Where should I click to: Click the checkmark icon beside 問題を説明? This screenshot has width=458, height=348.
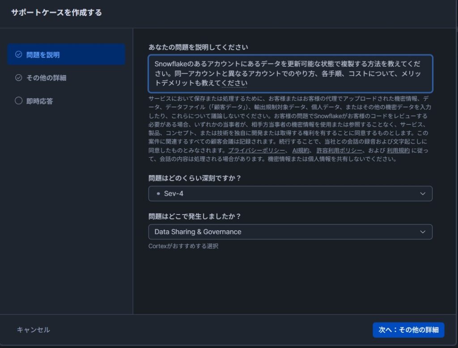tap(18, 54)
